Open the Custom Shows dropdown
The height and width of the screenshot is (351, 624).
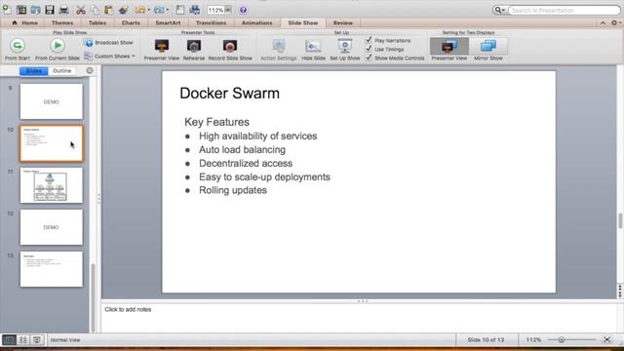click(110, 57)
